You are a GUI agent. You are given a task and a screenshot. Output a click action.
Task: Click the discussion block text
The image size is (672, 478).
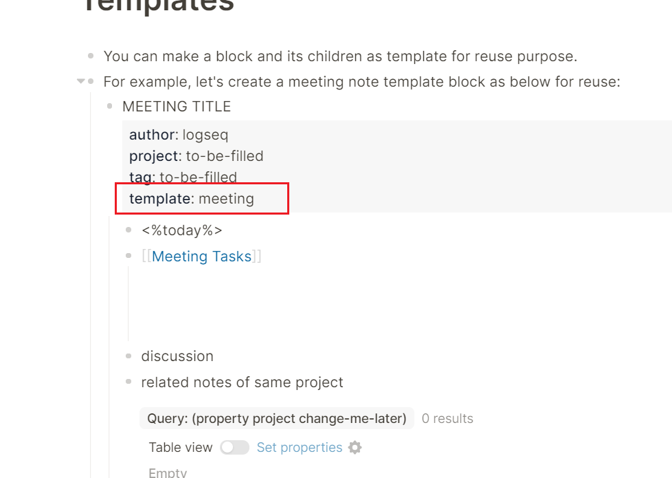click(177, 356)
